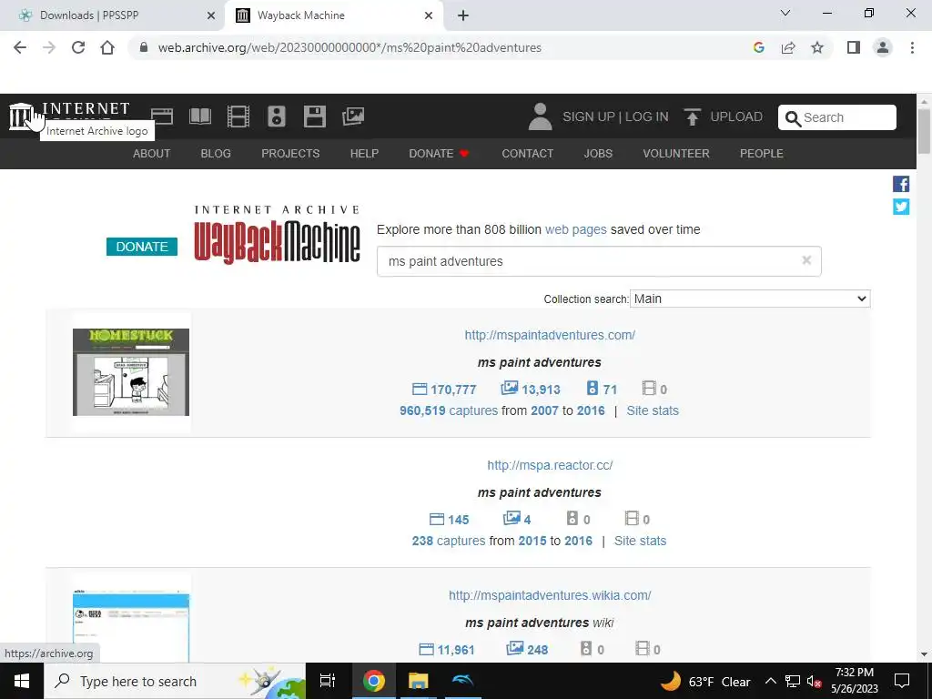Open Google icon in address bar
932x699 pixels.
[x=758, y=47]
